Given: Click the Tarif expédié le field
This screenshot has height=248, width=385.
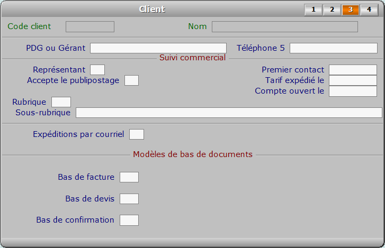Looking at the screenshot, I should 353,80.
